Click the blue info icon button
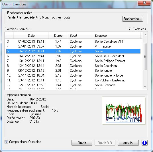This screenshot has height=152, width=153. click(144, 143)
